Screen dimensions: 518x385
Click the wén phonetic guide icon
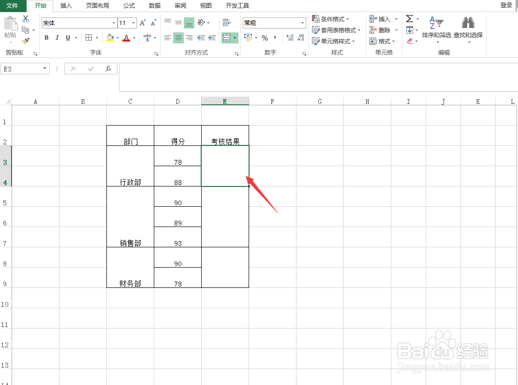pyautogui.click(x=147, y=38)
